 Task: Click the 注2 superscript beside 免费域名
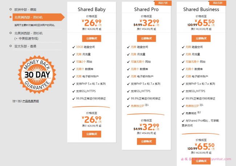(x=199, y=112)
